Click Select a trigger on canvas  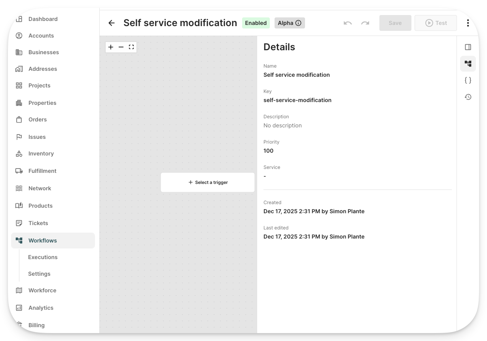(x=208, y=182)
